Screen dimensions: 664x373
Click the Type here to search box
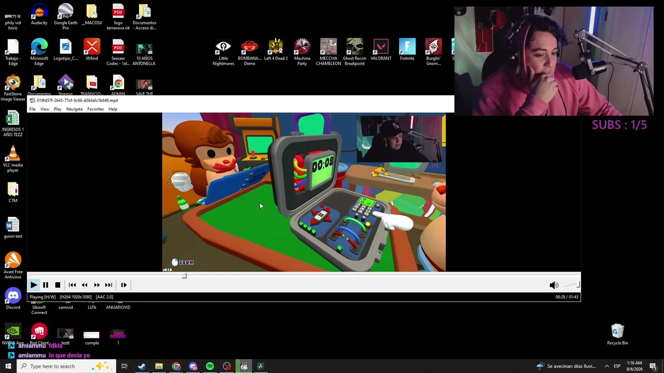[x=66, y=366]
